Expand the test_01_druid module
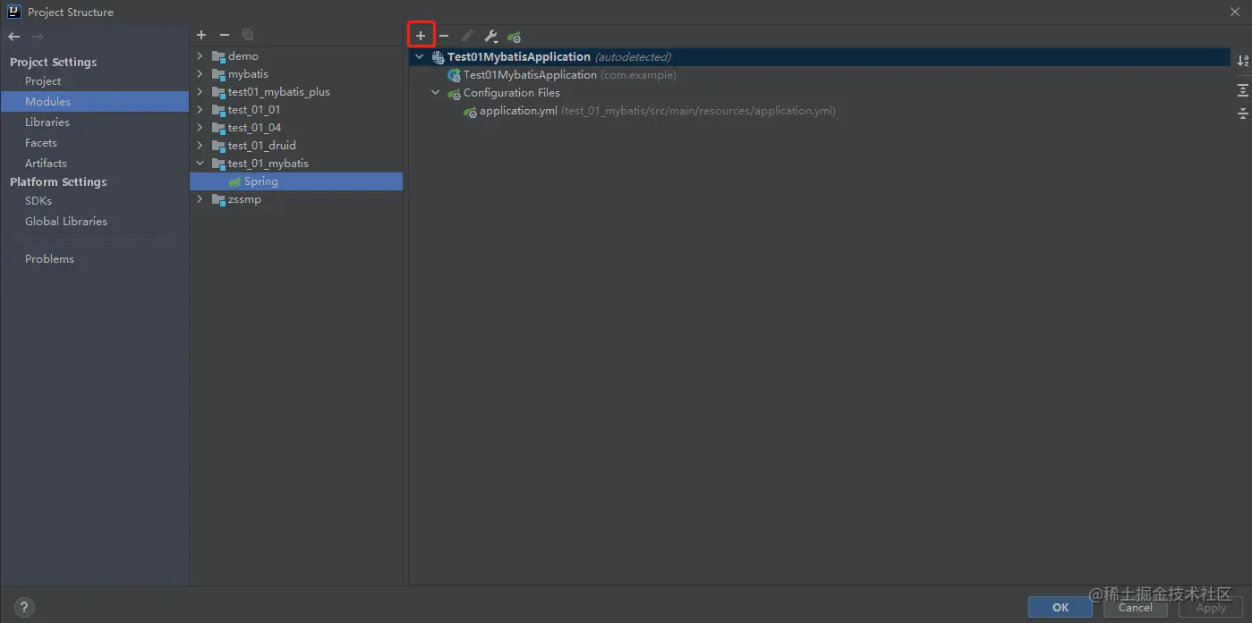 tap(200, 146)
